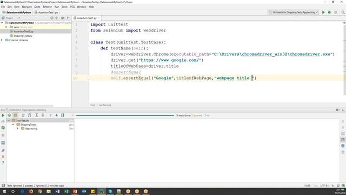The image size is (346, 195).
Task: Click Test breadcrumb below editor
Action: (92, 105)
